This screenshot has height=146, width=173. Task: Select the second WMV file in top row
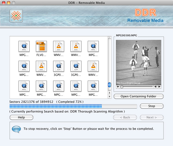[76, 46]
